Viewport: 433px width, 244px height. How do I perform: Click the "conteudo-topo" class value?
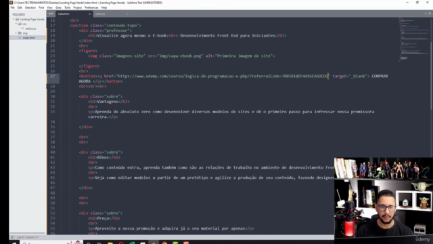point(122,26)
